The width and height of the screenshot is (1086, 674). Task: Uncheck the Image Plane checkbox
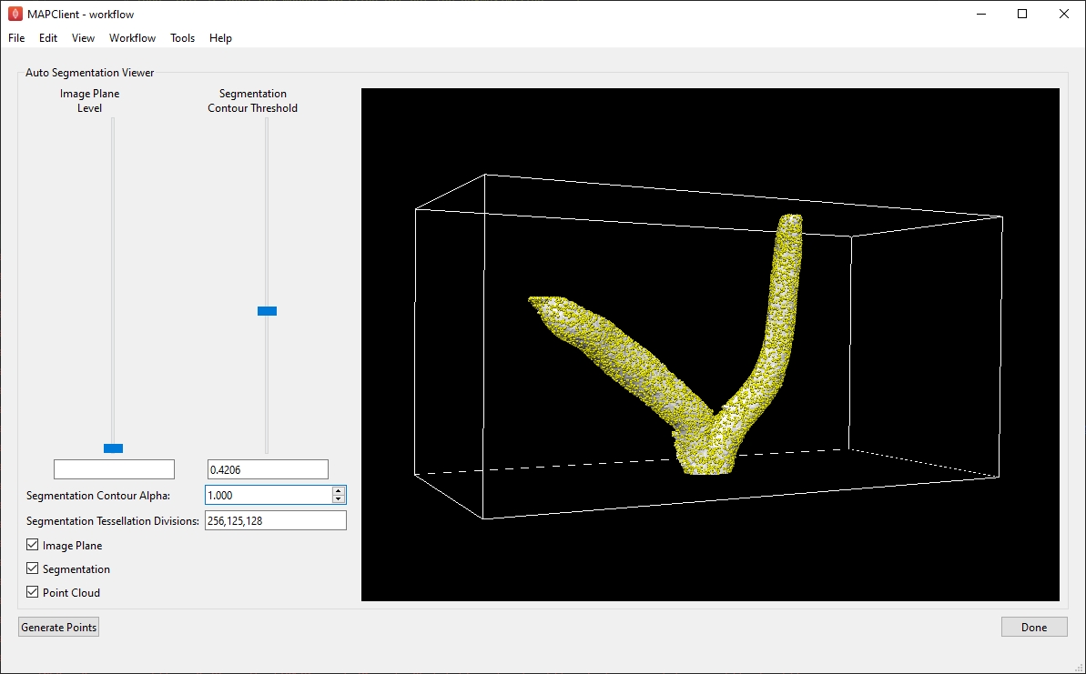[x=33, y=545]
